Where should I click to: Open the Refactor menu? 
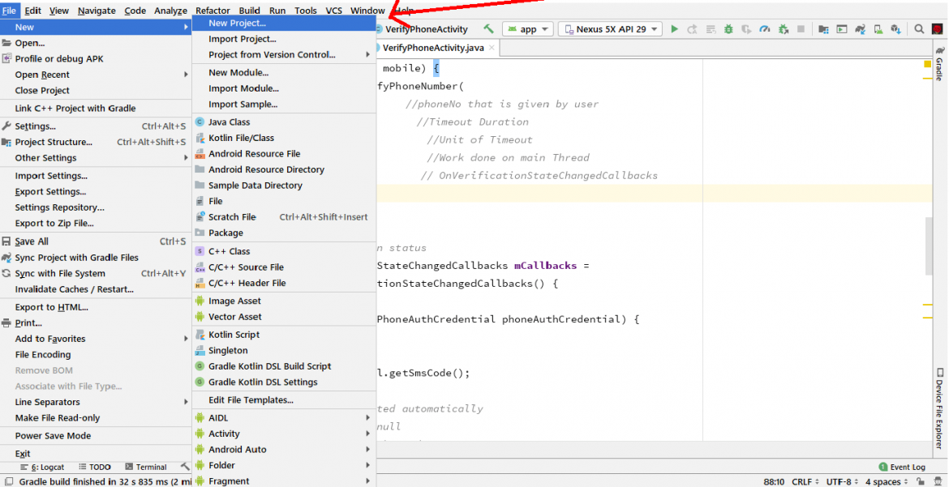213,11
